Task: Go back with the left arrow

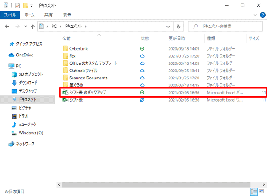Action: point(7,27)
